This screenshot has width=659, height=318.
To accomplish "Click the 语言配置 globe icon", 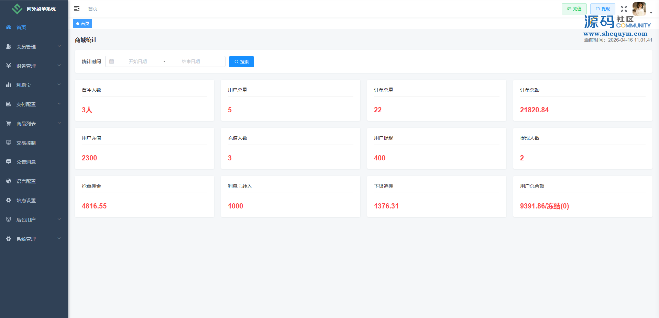I will coord(9,181).
